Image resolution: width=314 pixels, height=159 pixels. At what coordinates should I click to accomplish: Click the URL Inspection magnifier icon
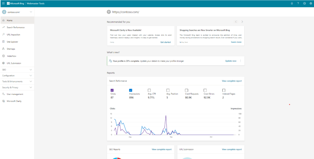click(x=3, y=34)
